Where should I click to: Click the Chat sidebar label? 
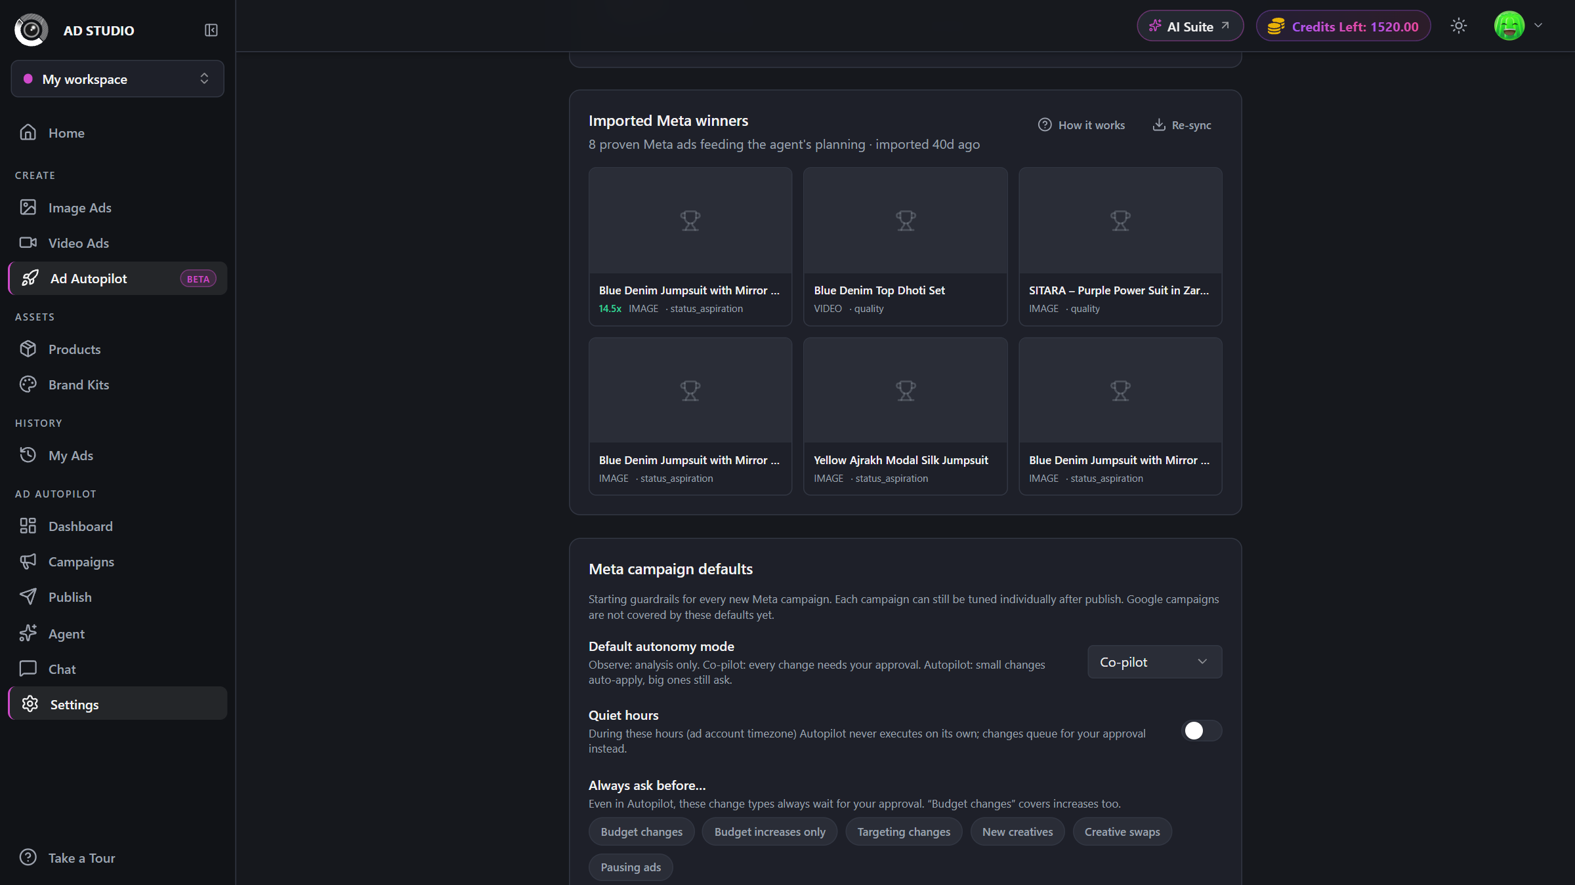62,669
